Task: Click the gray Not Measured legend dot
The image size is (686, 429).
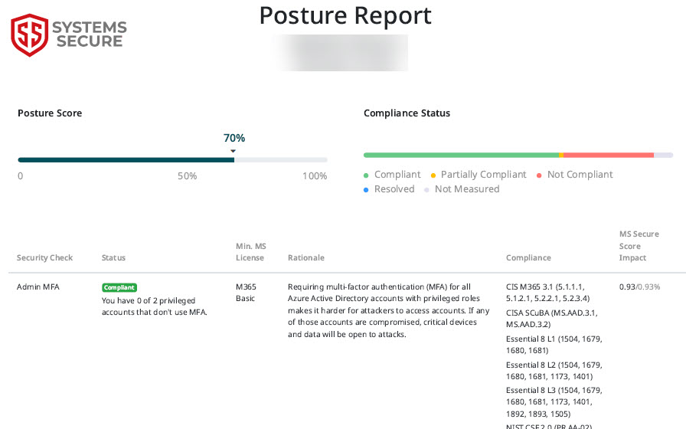Action: tap(427, 189)
